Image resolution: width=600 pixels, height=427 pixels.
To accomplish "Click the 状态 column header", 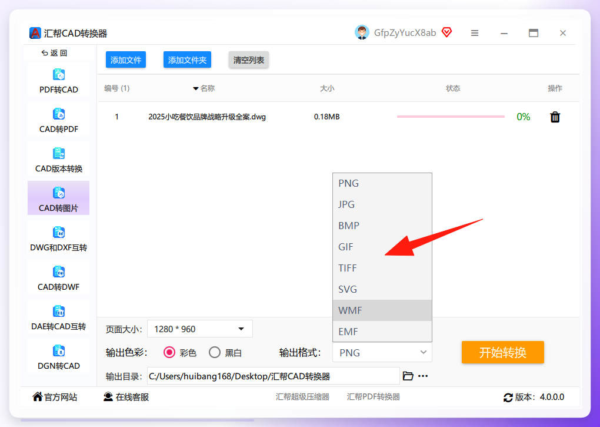I will [x=453, y=88].
